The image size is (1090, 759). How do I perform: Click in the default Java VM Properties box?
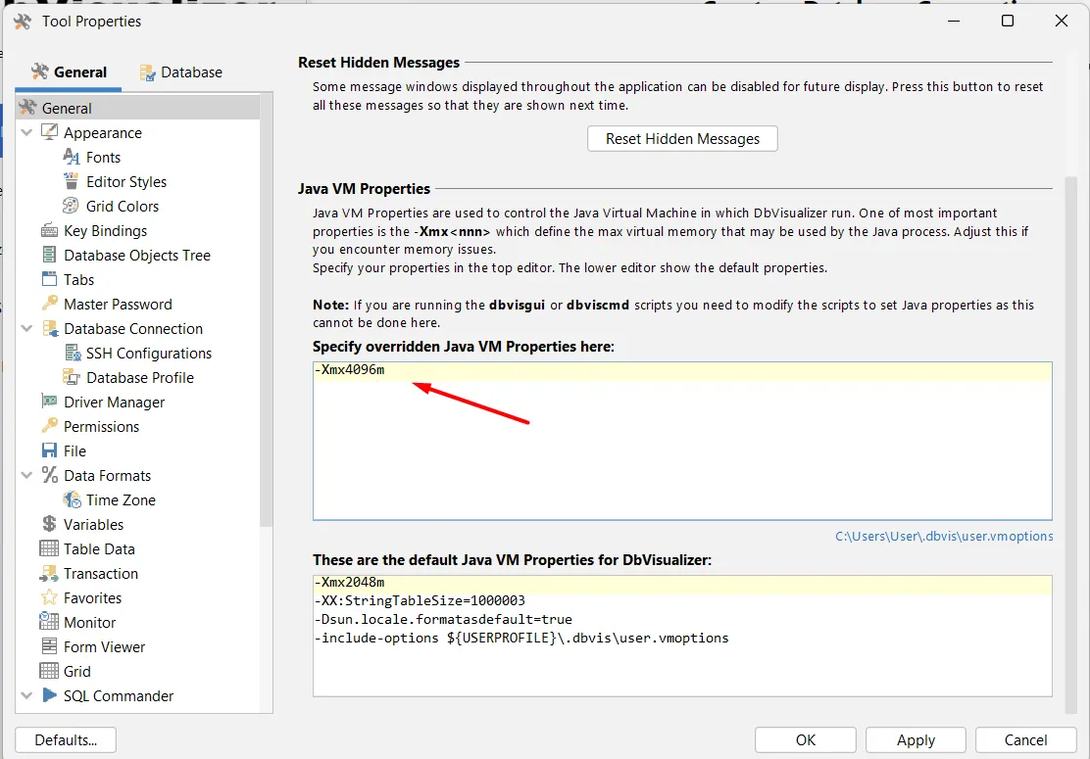coord(682,636)
